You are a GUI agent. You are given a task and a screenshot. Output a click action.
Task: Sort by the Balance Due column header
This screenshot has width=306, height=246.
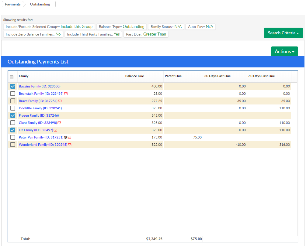[x=135, y=76]
